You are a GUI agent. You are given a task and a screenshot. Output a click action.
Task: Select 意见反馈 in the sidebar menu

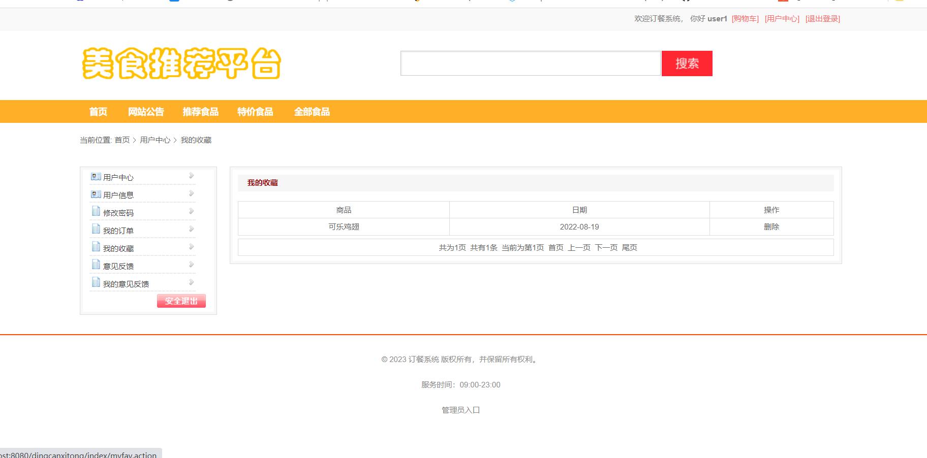tap(118, 266)
